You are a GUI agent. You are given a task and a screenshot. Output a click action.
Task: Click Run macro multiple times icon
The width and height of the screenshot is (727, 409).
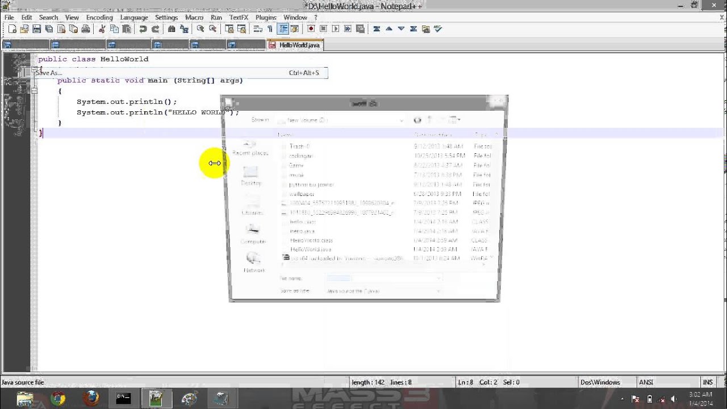pyautogui.click(x=348, y=29)
